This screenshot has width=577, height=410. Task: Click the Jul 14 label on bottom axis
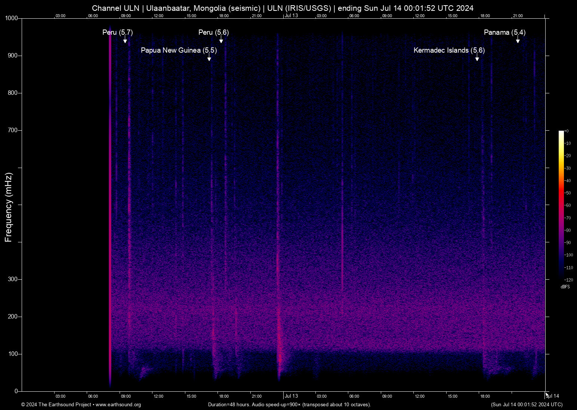click(552, 396)
